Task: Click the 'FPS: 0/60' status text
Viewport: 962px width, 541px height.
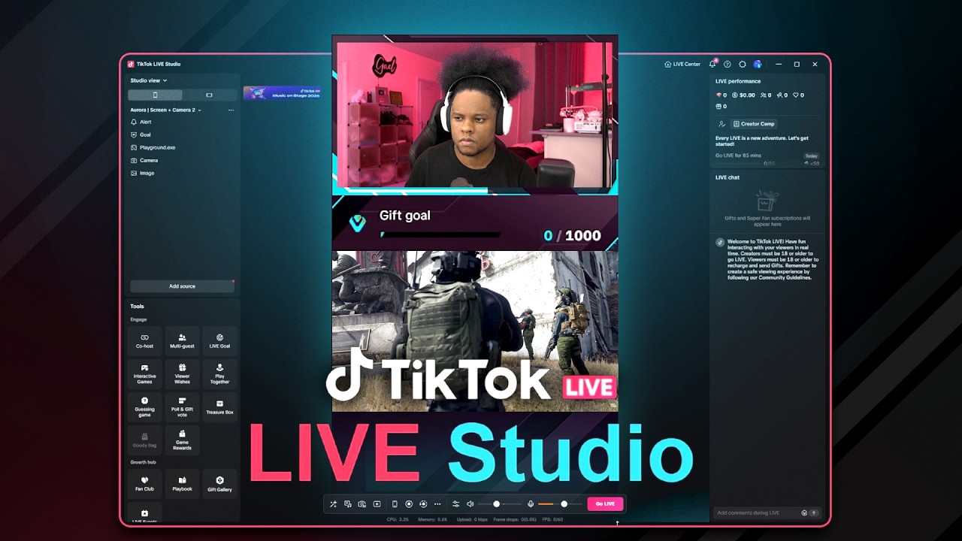Action: (x=552, y=519)
